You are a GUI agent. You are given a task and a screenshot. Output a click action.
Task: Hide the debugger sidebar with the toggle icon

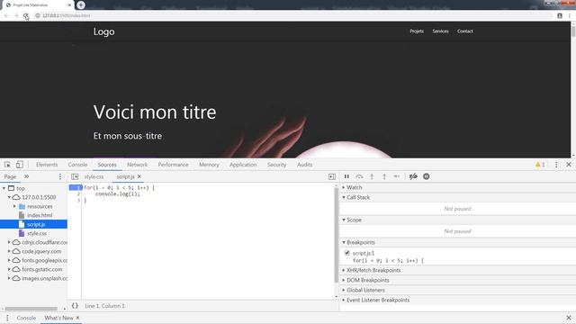[332, 176]
